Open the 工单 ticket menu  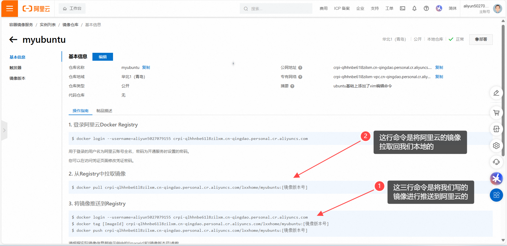click(389, 8)
